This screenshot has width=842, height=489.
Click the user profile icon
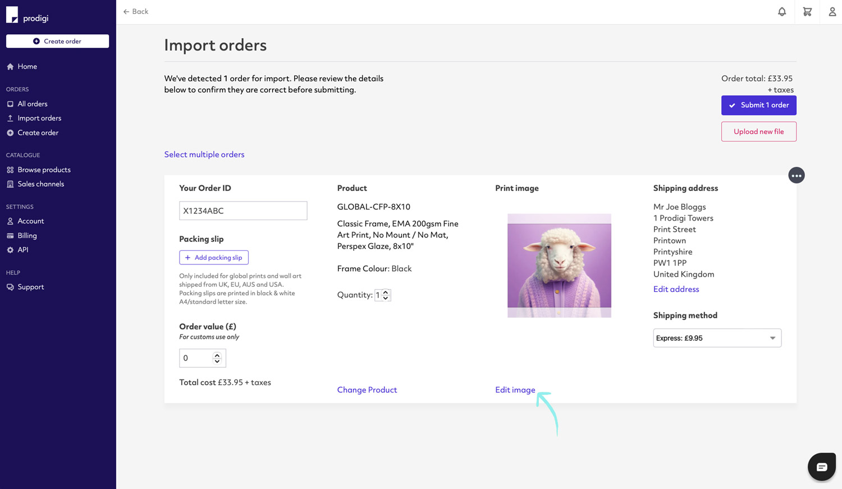pos(832,12)
